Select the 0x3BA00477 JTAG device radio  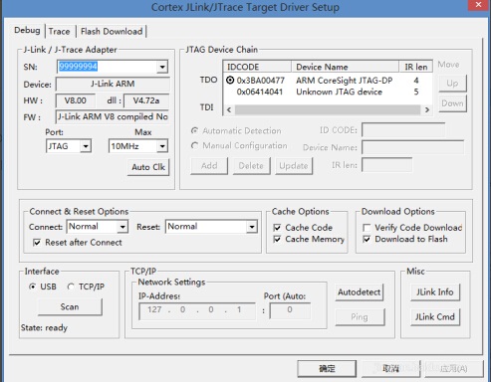230,81
